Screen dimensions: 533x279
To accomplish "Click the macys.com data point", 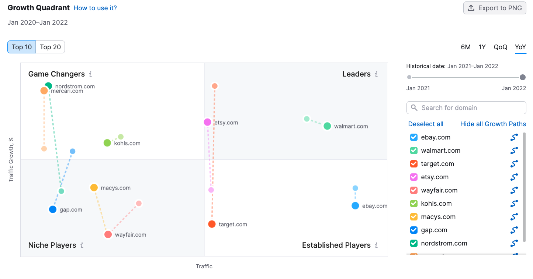I will [94, 188].
